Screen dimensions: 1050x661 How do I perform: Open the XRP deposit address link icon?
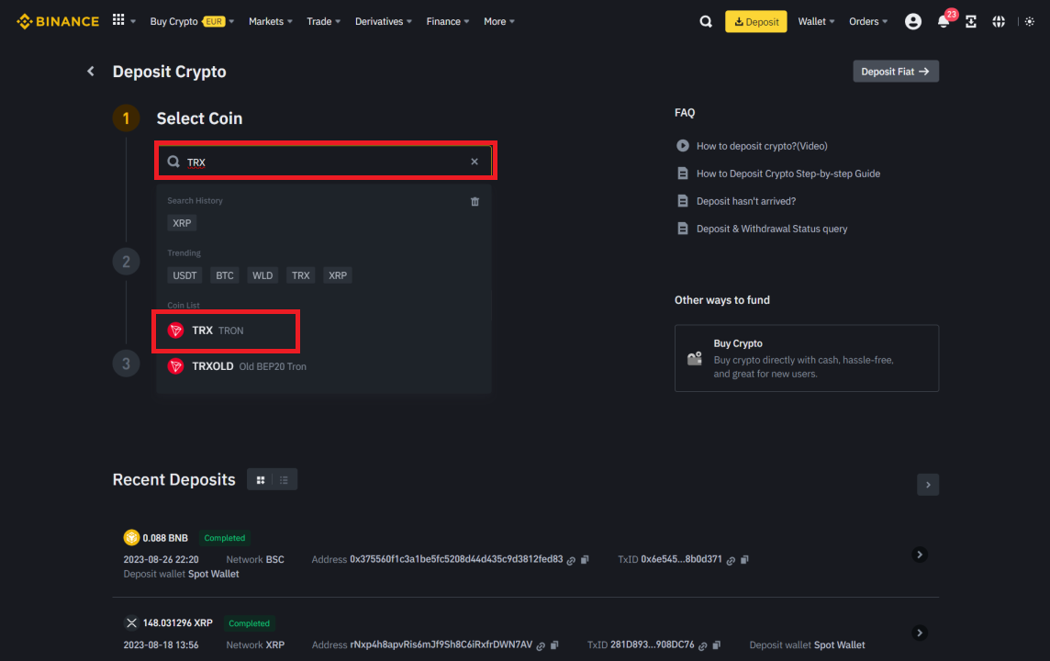pos(541,646)
